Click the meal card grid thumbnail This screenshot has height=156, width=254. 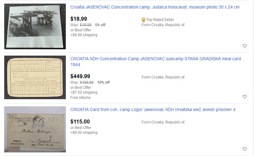(35, 77)
